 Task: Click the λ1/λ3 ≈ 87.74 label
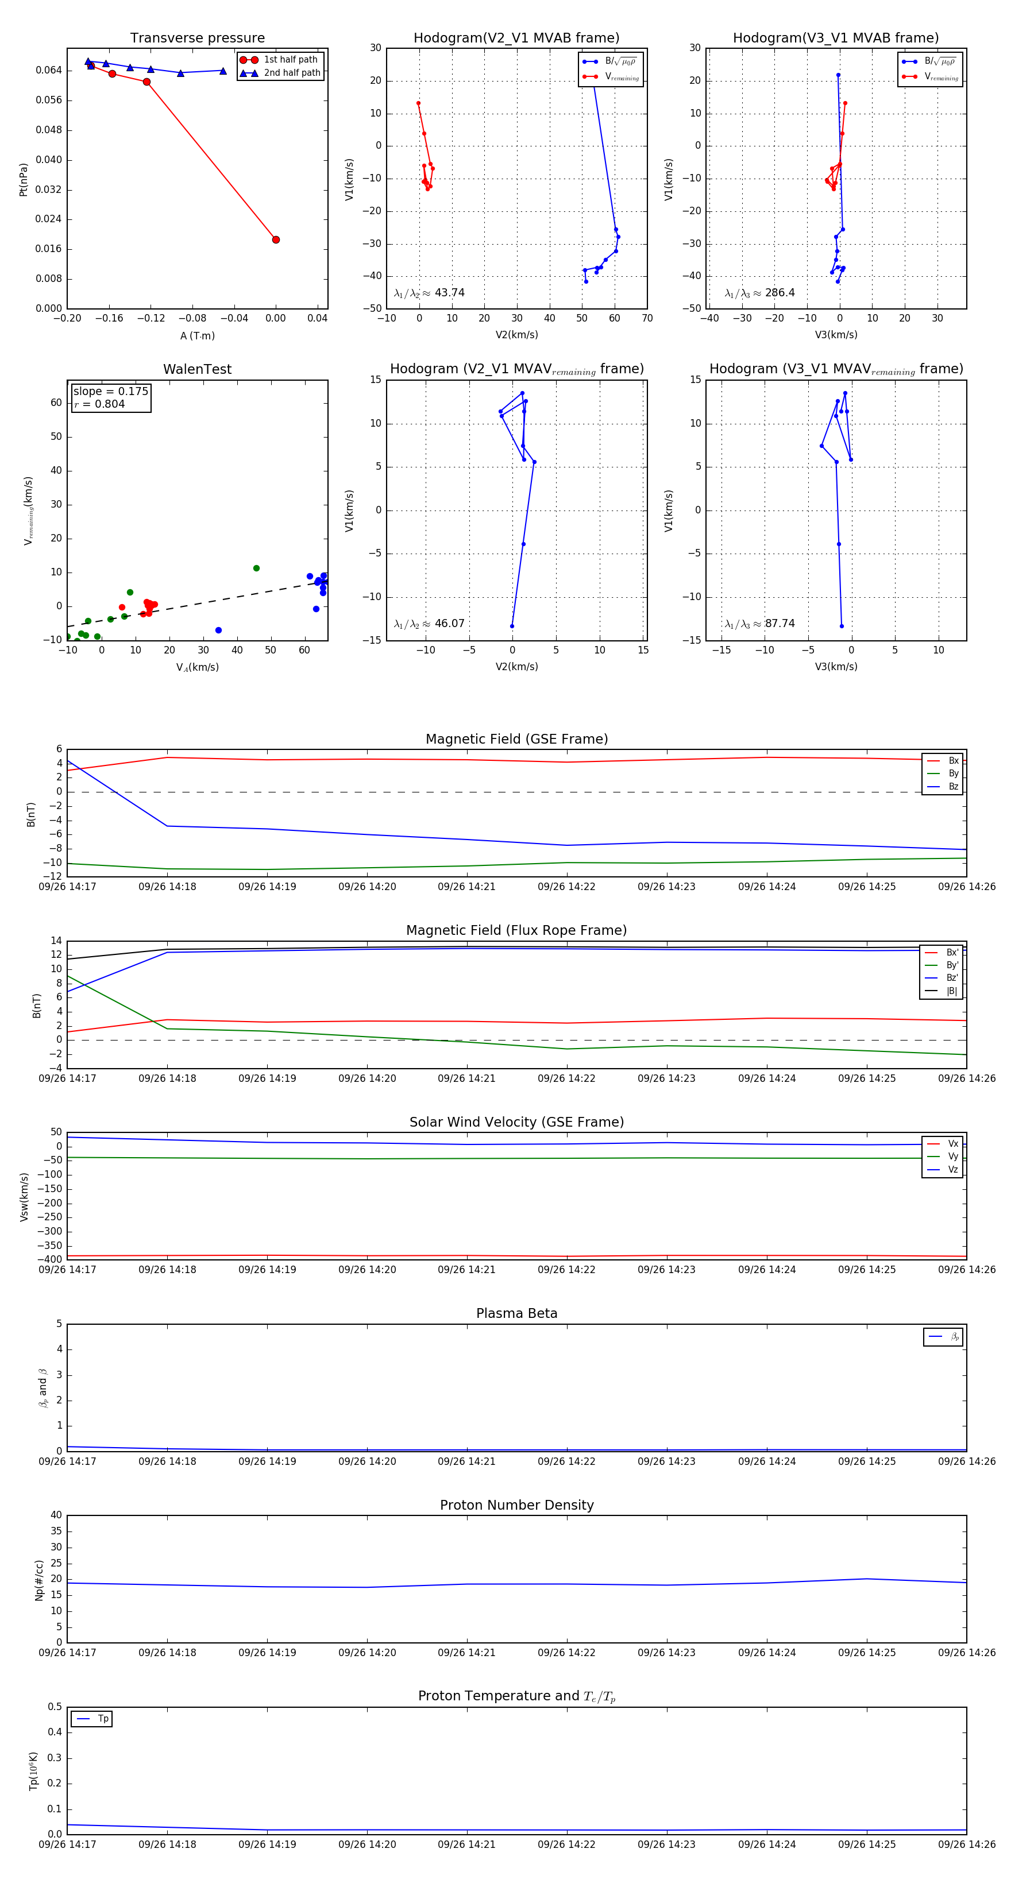[x=759, y=624]
